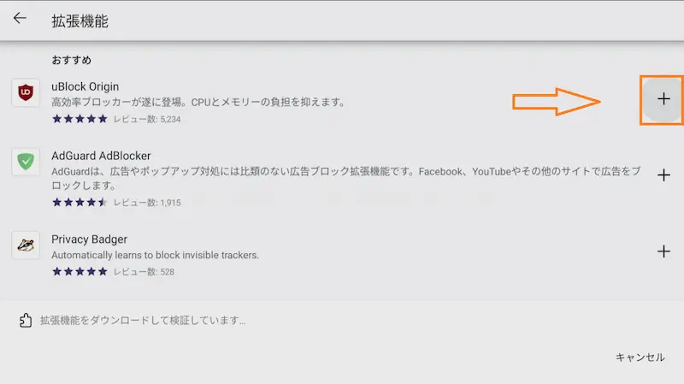
Task: Click Privacy Badger's star rating
Action: 80,271
